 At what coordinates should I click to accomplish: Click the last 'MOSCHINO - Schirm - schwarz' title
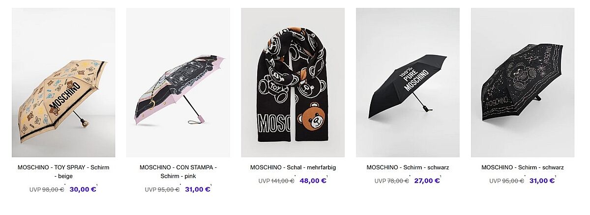[x=523, y=167]
